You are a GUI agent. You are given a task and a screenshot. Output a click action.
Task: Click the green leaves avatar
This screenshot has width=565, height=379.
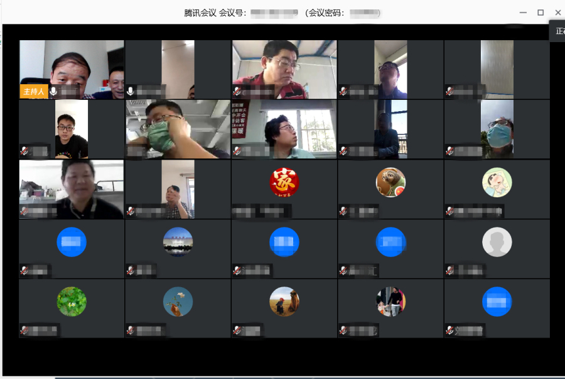(72, 302)
